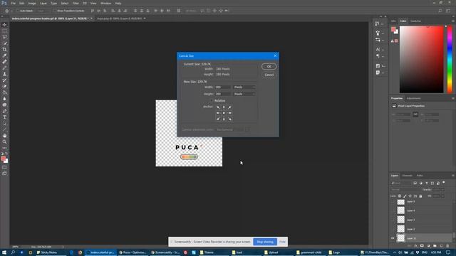The image size is (456, 256).
Task: Select the Magic Wand tool
Action: [4, 43]
